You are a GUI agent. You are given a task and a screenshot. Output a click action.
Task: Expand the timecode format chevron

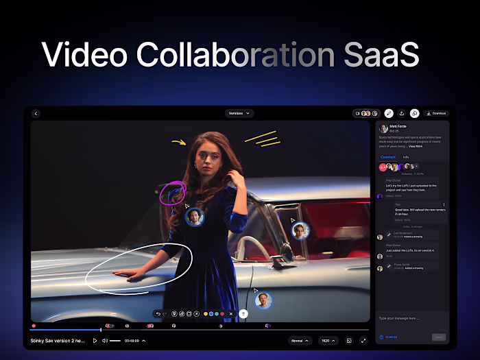click(x=144, y=341)
